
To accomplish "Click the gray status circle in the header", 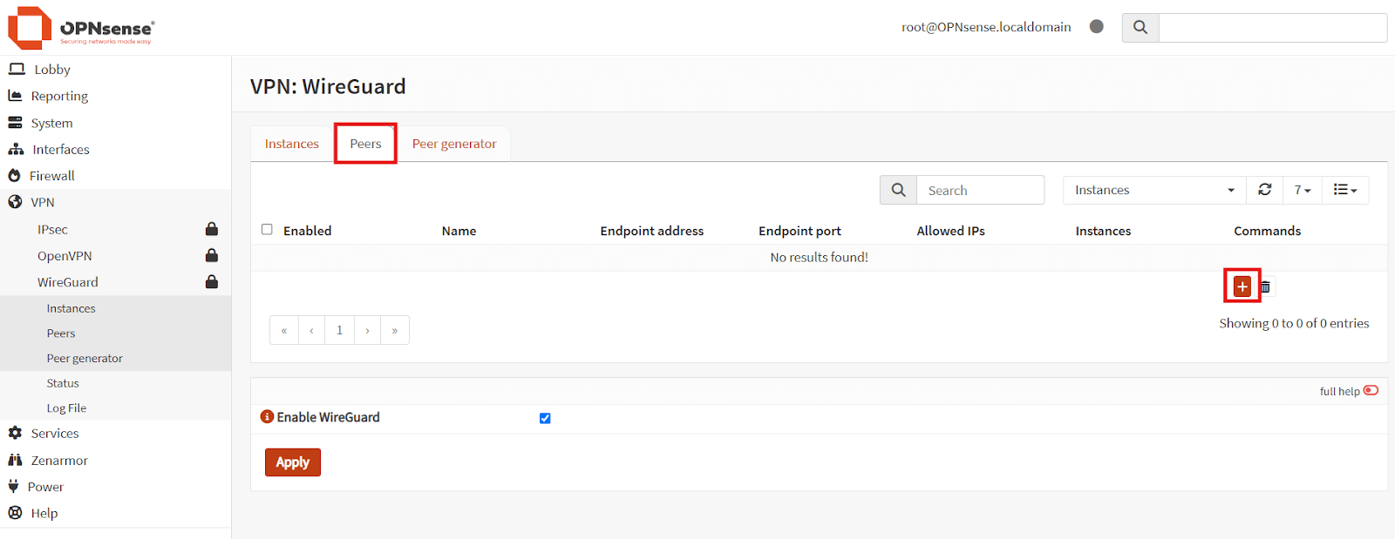I will pyautogui.click(x=1097, y=27).
